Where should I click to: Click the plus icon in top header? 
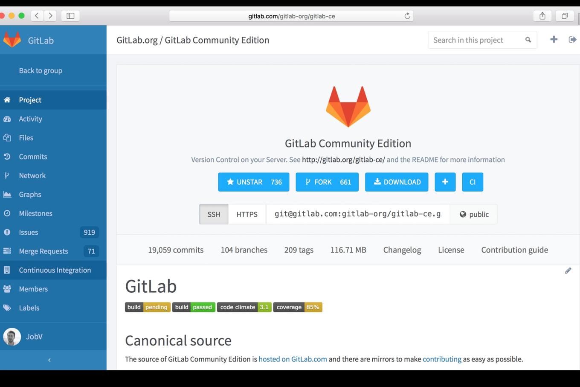(x=554, y=39)
